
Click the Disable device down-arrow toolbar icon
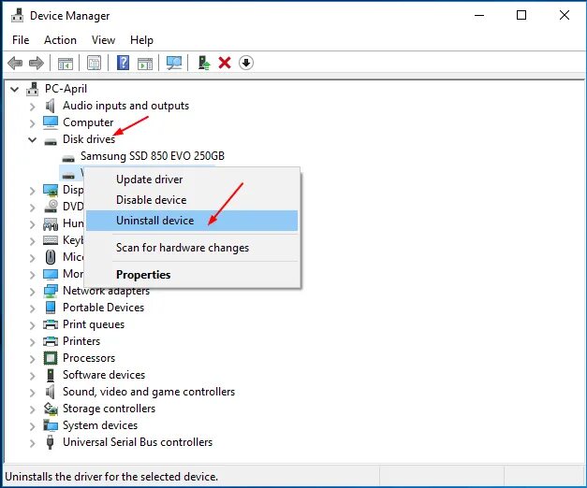(x=246, y=63)
